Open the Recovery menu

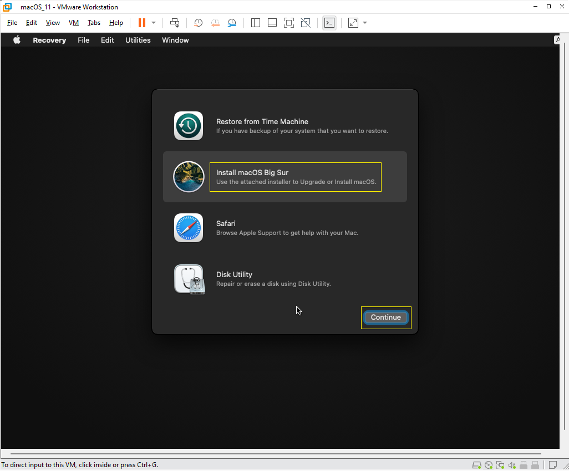(x=49, y=40)
